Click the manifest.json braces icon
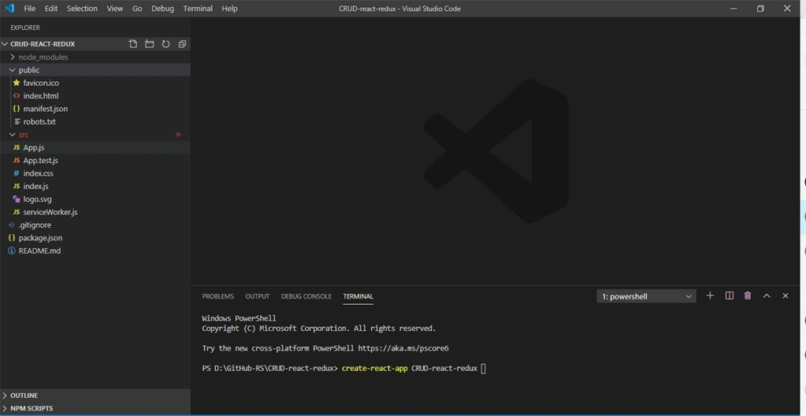806x416 pixels. coord(17,109)
